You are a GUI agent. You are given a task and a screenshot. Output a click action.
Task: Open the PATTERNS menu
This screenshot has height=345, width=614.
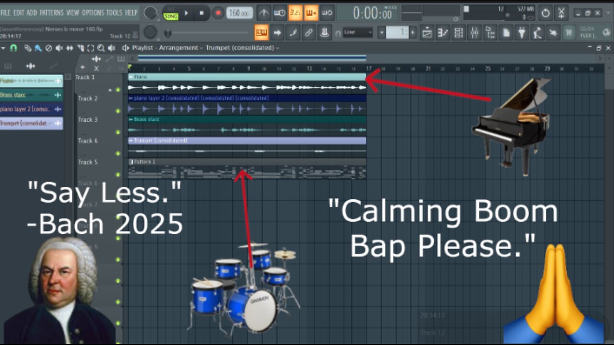(52, 12)
